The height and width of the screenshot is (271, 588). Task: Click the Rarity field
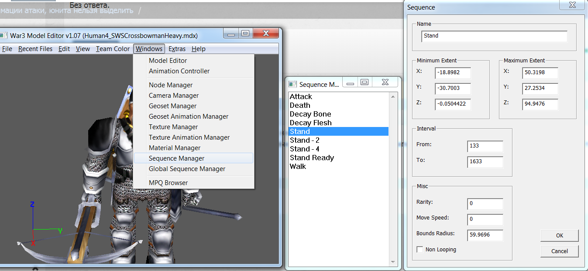tap(485, 204)
